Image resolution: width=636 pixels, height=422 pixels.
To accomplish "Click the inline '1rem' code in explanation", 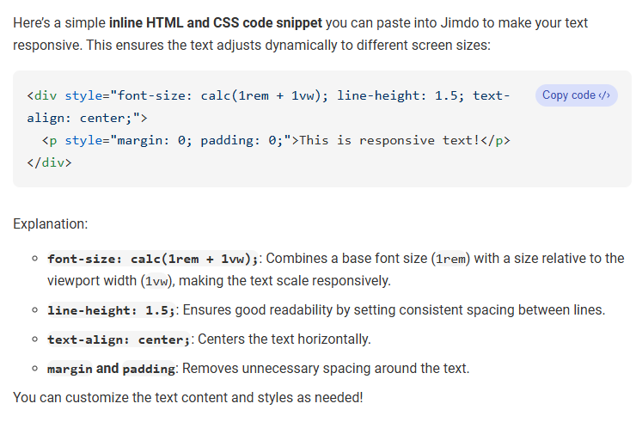I will [450, 259].
